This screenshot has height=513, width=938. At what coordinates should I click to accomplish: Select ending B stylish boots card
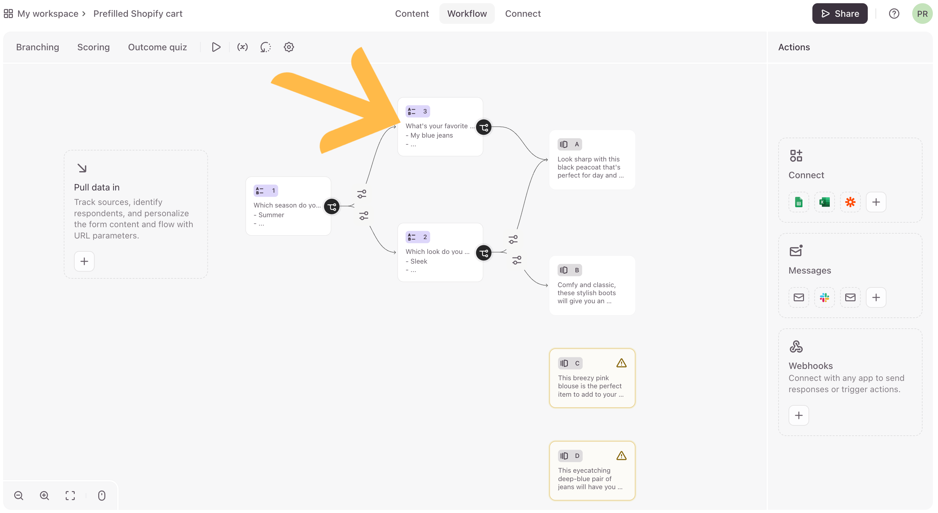click(592, 286)
